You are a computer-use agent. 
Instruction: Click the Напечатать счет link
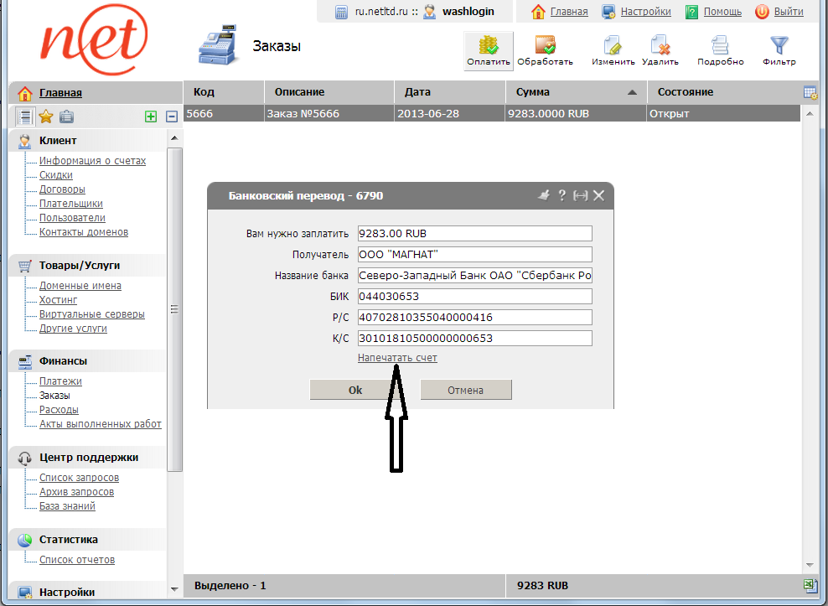pos(397,358)
